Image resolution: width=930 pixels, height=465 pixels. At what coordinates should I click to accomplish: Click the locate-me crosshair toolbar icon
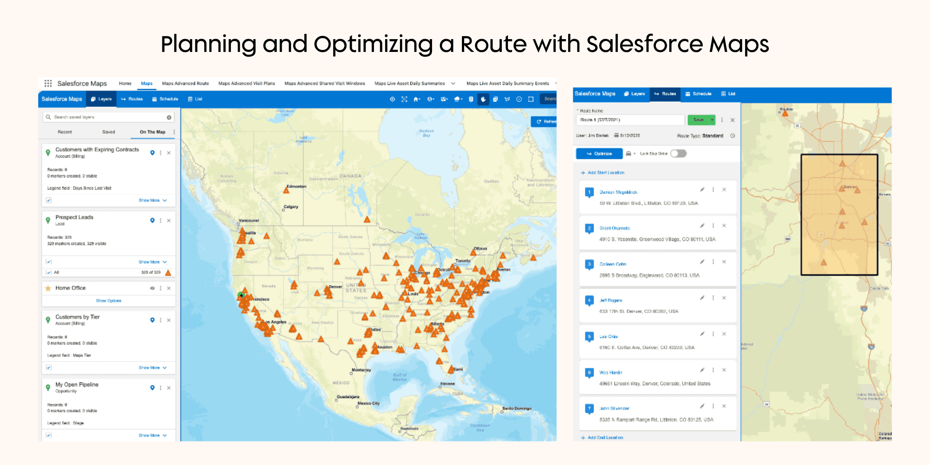pyautogui.click(x=392, y=99)
